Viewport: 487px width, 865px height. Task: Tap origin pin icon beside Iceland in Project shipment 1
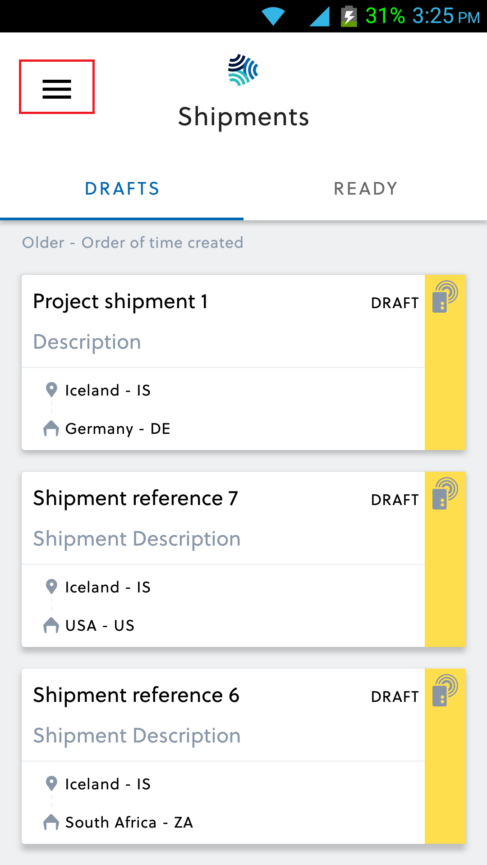[51, 390]
